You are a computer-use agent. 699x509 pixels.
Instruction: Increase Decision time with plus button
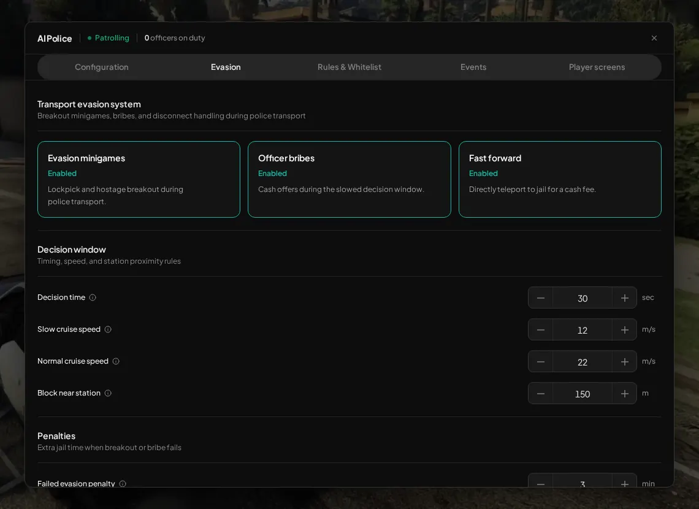(x=625, y=297)
